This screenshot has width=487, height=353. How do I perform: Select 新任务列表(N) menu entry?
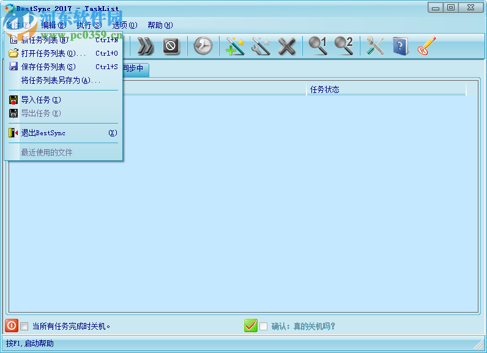pos(64,40)
